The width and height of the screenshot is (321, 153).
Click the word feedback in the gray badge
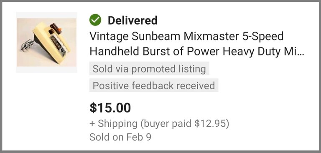(153, 85)
